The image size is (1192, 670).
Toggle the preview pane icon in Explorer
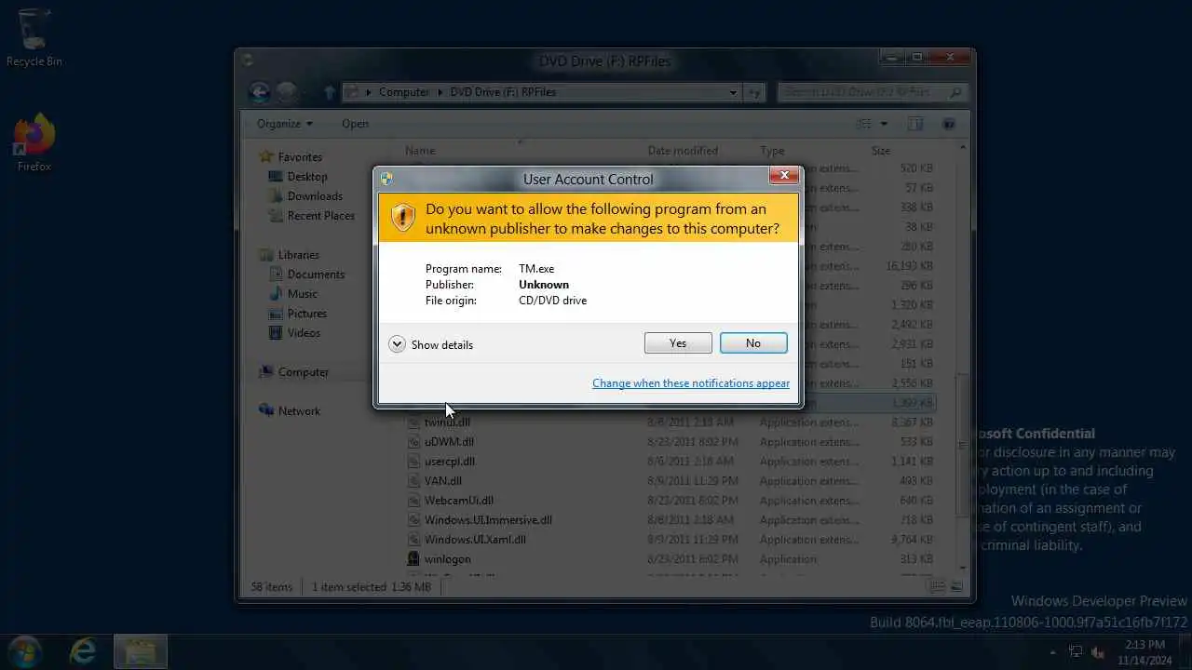915,124
